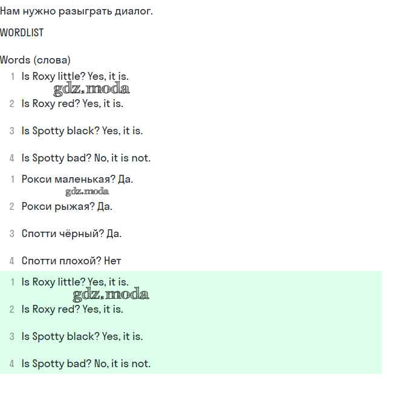411x395 pixels.
Task: Select unhighlighted "Is Roxy little? Yes, it is." line
Action: pyautogui.click(x=75, y=76)
